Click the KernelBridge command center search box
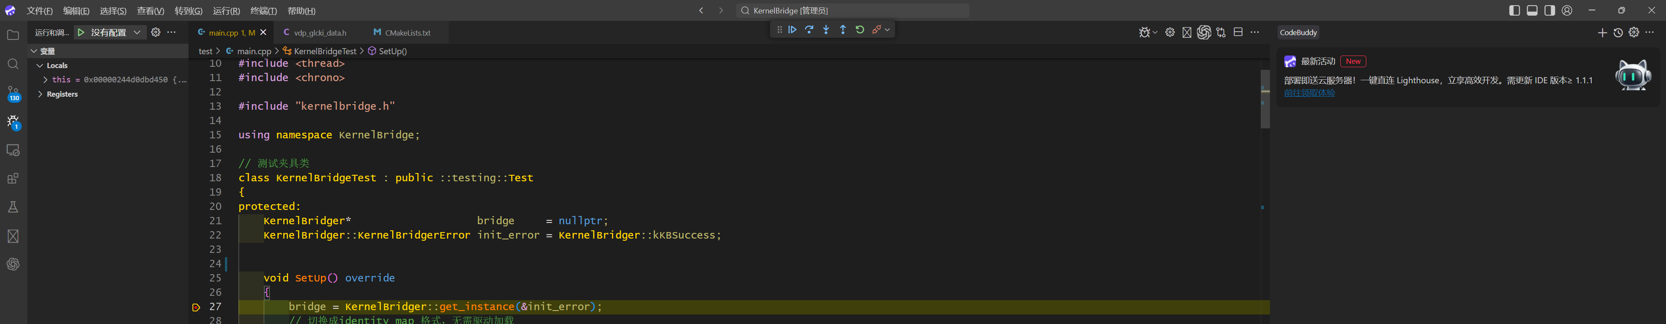 [852, 10]
